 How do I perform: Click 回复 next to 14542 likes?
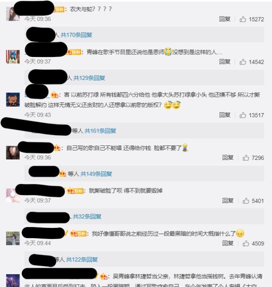click(x=225, y=62)
